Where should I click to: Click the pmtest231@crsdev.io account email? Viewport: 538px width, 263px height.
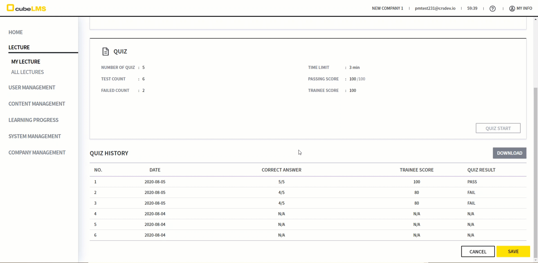point(435,8)
